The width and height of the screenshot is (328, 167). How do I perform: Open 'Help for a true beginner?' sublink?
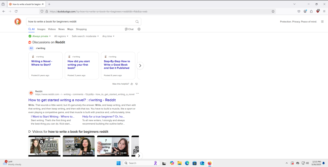click(103, 117)
